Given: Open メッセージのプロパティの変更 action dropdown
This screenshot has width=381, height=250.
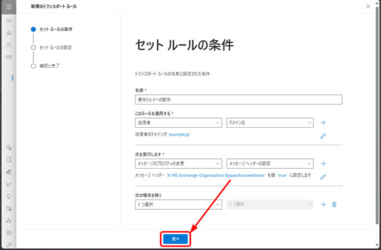Looking at the screenshot, I should tap(178, 164).
